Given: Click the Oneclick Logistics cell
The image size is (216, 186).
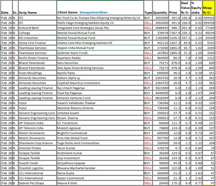Looking at the screenshot, I should coord(37,168).
